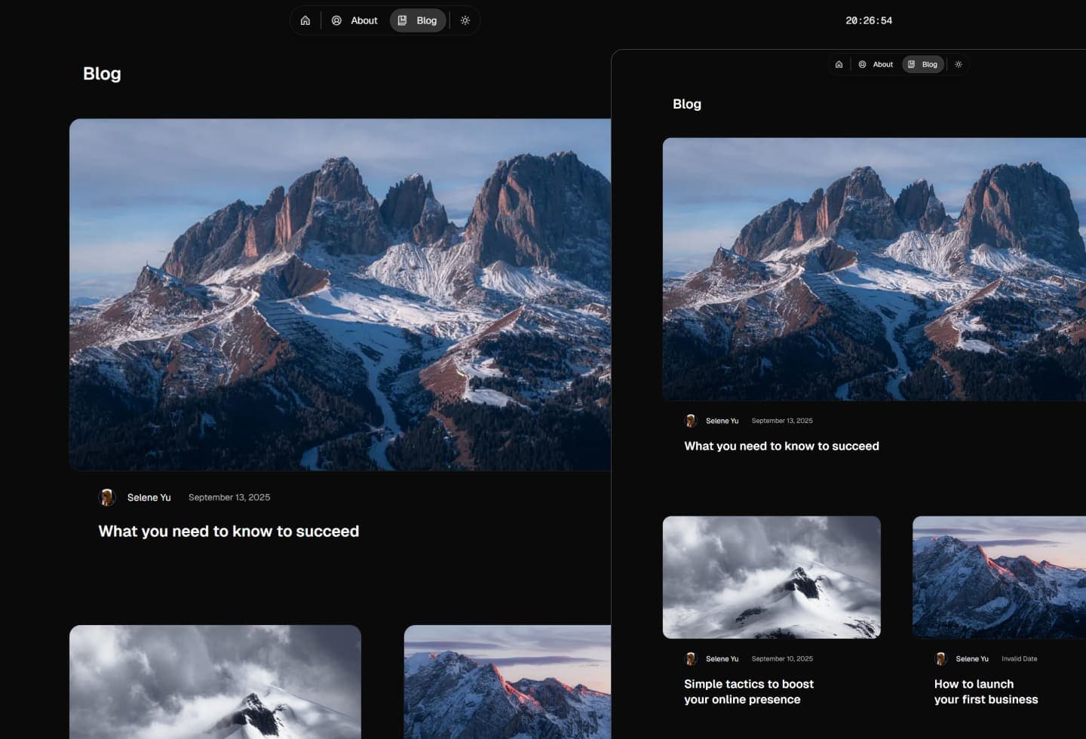Click the "Blog" heading in the left window
1086x739 pixels.
pos(102,73)
